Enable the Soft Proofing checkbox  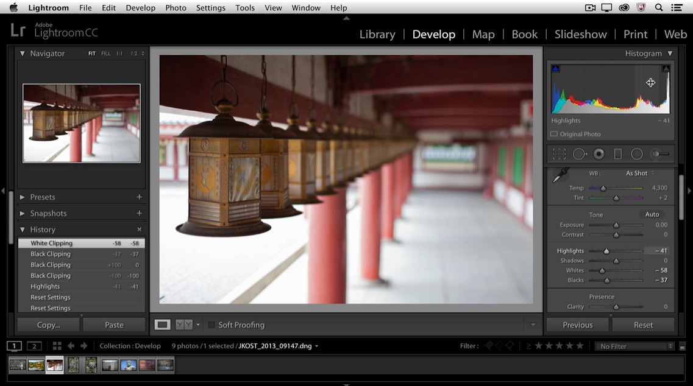(x=211, y=325)
